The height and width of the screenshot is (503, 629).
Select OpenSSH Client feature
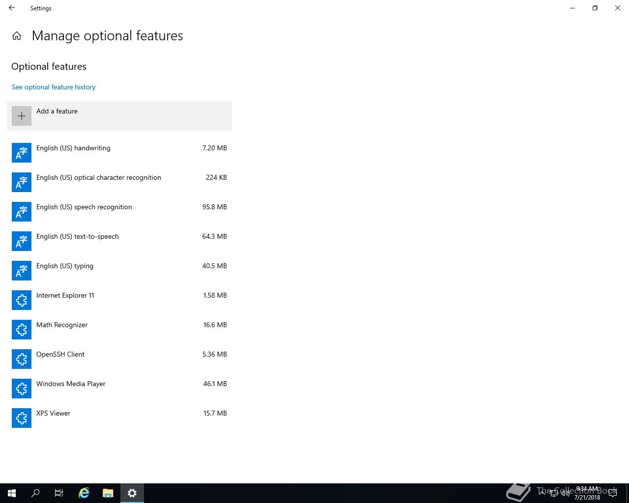(119, 359)
